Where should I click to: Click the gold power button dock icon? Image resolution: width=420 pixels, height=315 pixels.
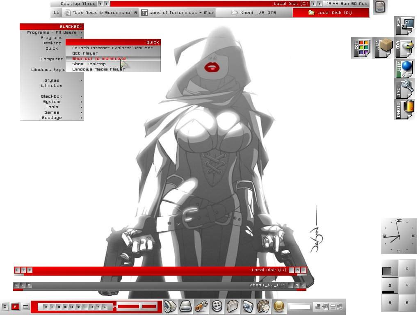coord(279,306)
